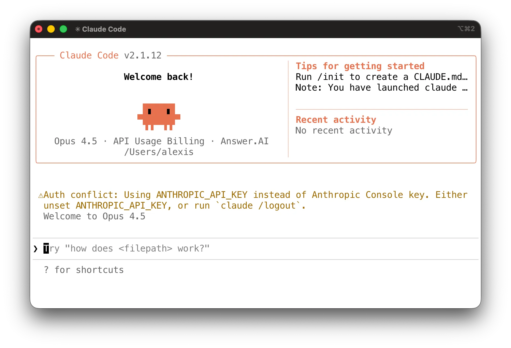Click the warning triangle before Auth conflict
Screen dimensions: 511x348
[x=41, y=195]
